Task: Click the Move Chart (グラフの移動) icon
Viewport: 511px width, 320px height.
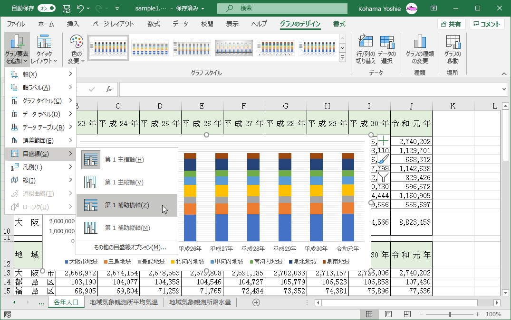Action: [453, 50]
